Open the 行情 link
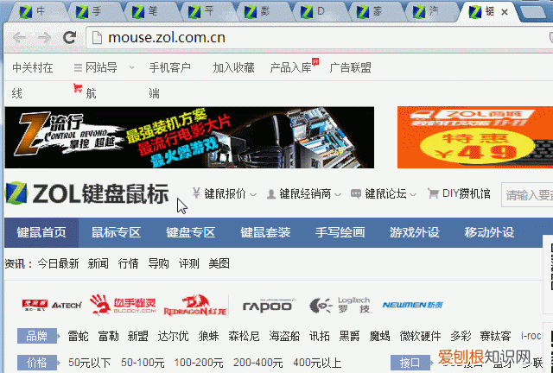Viewport: 553px width, 373px height. (129, 263)
